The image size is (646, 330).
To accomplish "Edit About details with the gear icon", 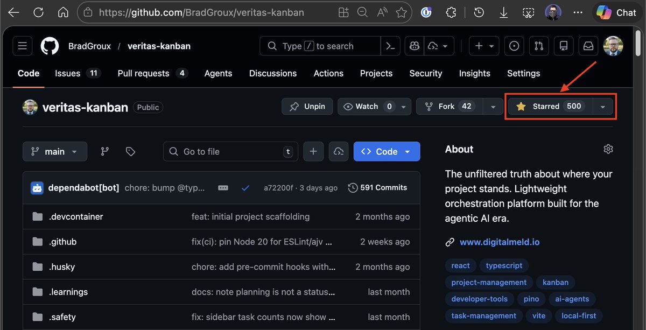I will coord(608,149).
